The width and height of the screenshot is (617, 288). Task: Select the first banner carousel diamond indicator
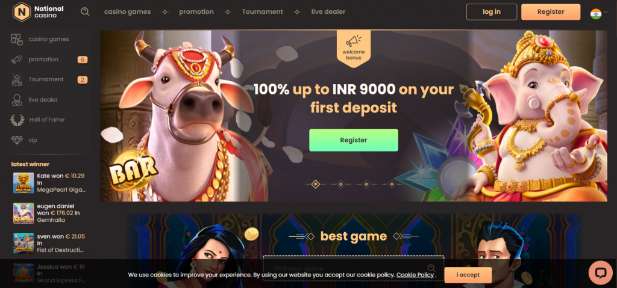[x=316, y=184]
